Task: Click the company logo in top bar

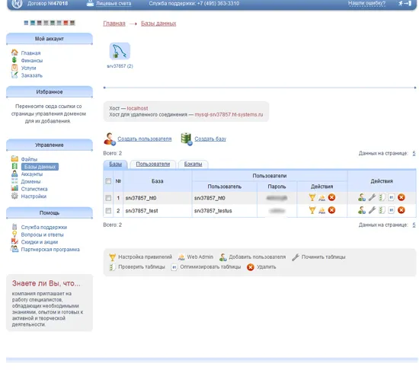Action: point(17,4)
